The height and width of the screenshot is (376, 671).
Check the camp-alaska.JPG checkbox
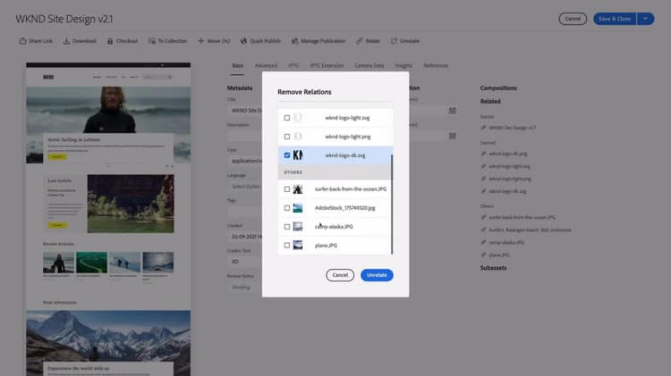coord(287,227)
